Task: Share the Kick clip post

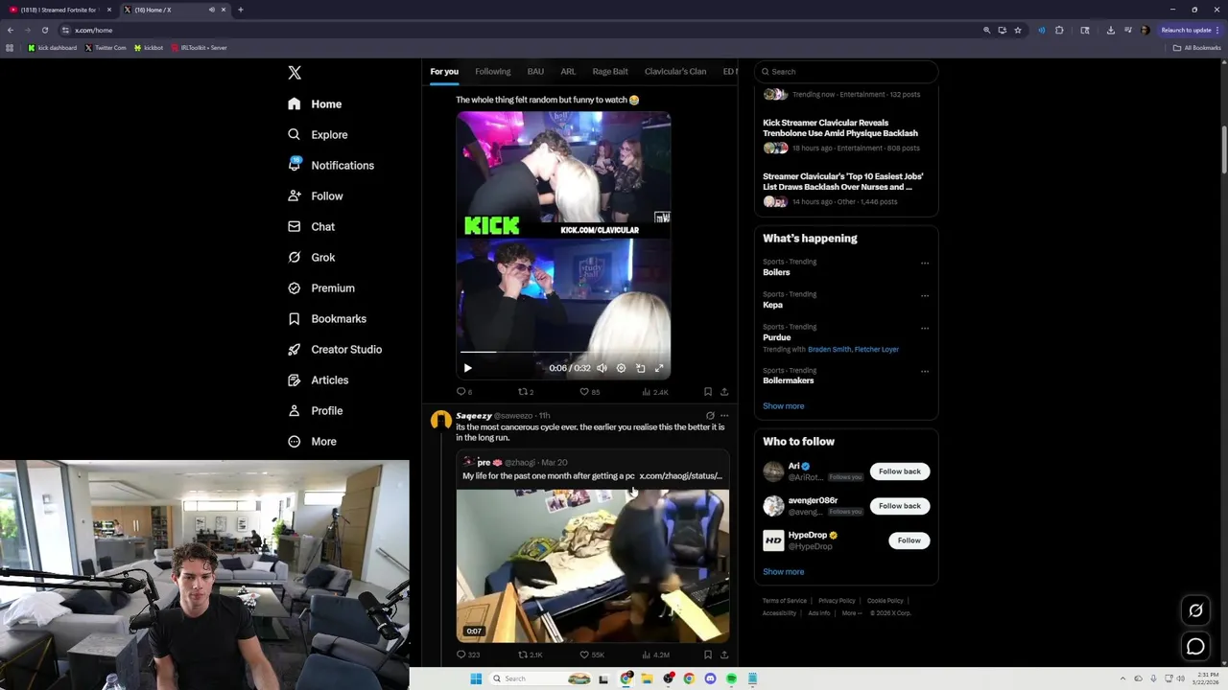Action: tap(724, 392)
